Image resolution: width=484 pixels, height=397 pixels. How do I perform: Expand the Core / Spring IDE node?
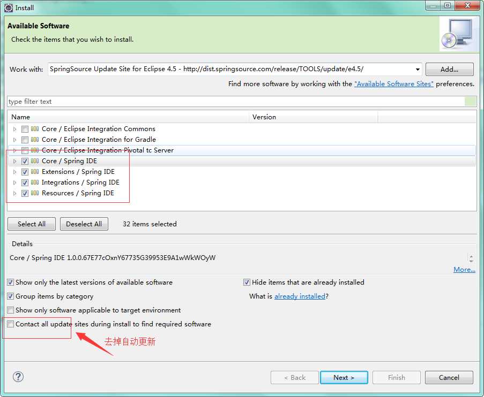click(14, 161)
